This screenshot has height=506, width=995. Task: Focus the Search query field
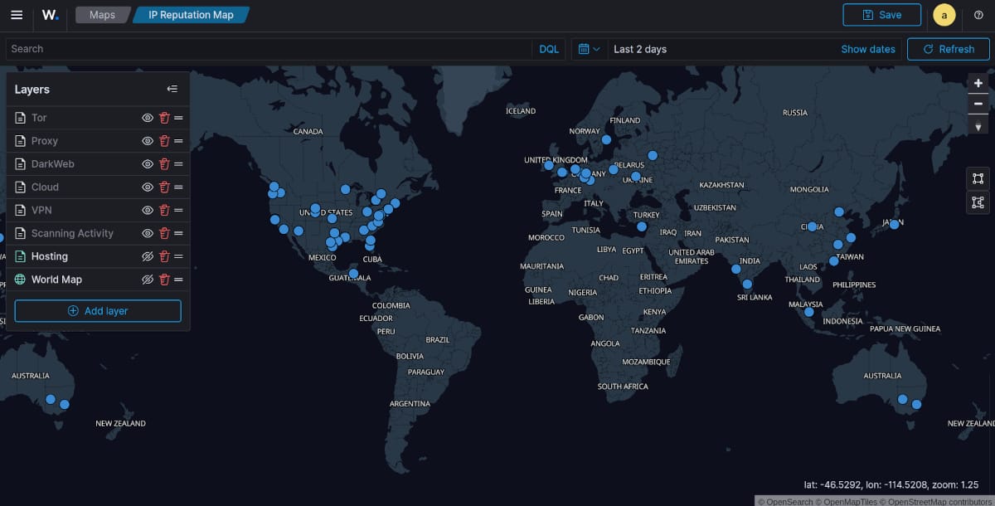[265, 49]
